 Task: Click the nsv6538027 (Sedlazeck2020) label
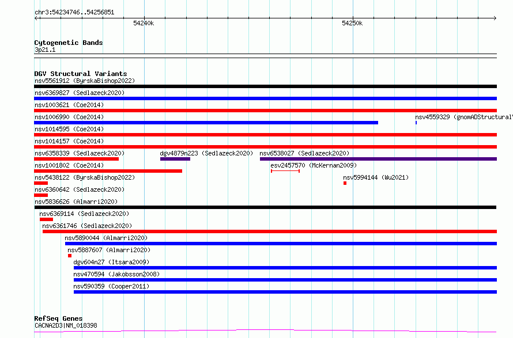pyautogui.click(x=304, y=153)
